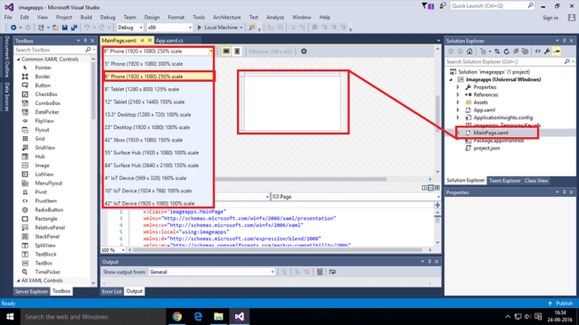Select 42" Xbox 150% scale option
579x325 pixels.
coord(158,140)
